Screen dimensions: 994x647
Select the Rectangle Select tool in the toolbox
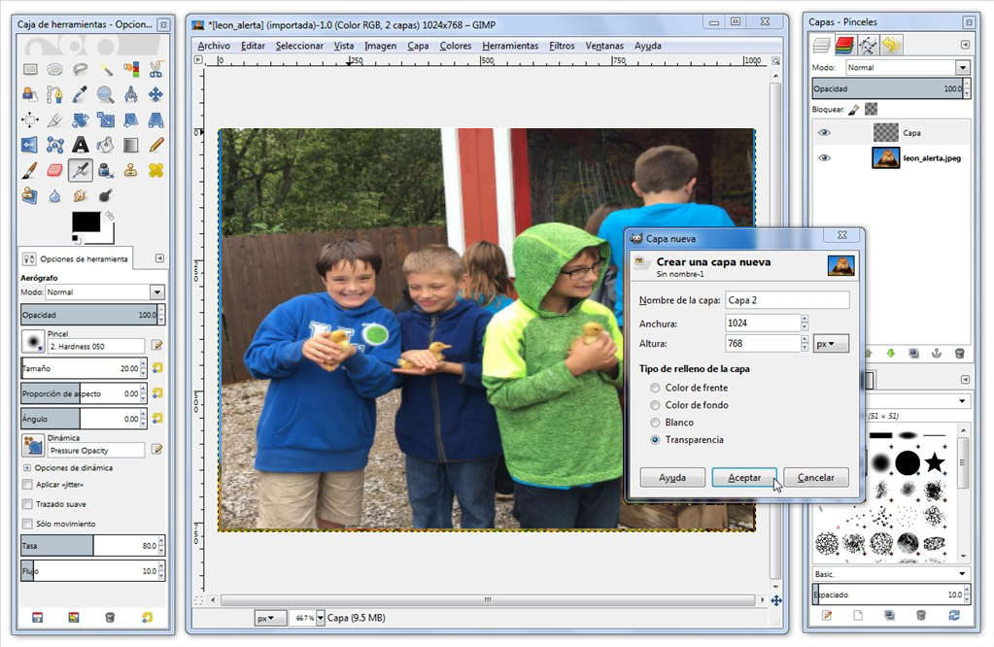[x=30, y=69]
